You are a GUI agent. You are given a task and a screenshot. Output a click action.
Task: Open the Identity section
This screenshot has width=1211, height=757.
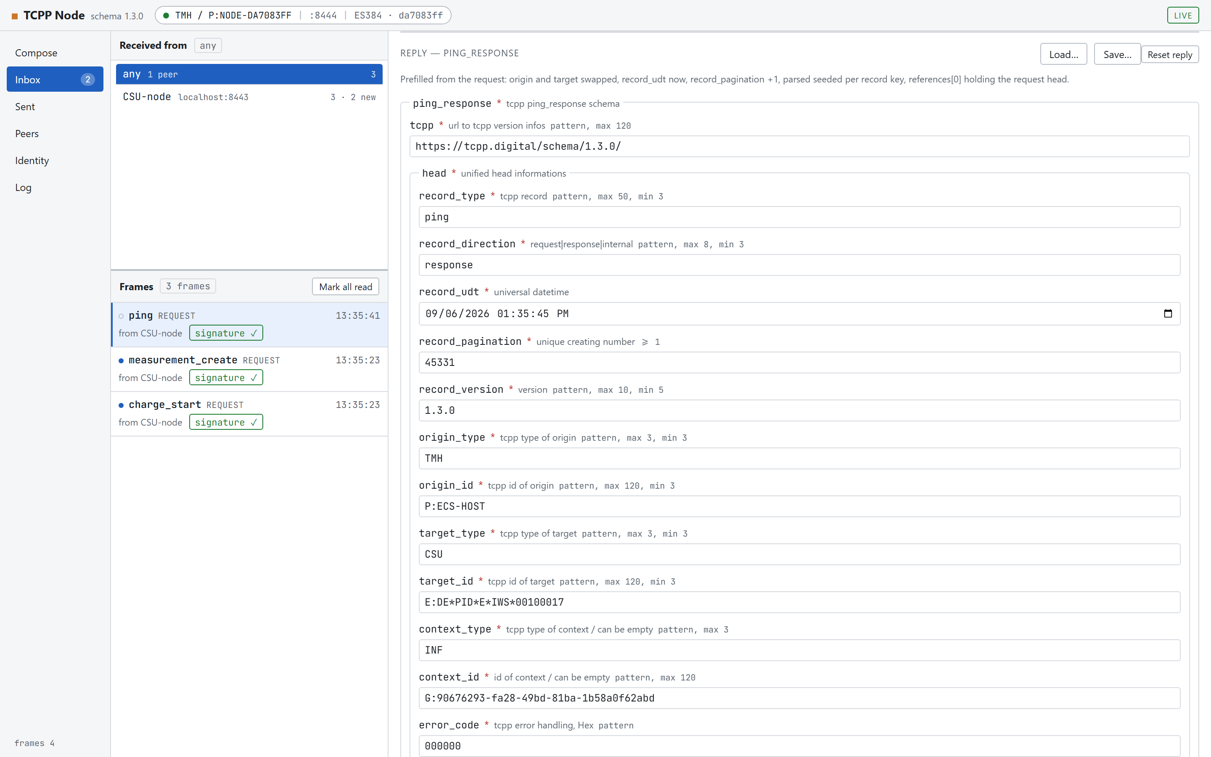click(x=55, y=161)
